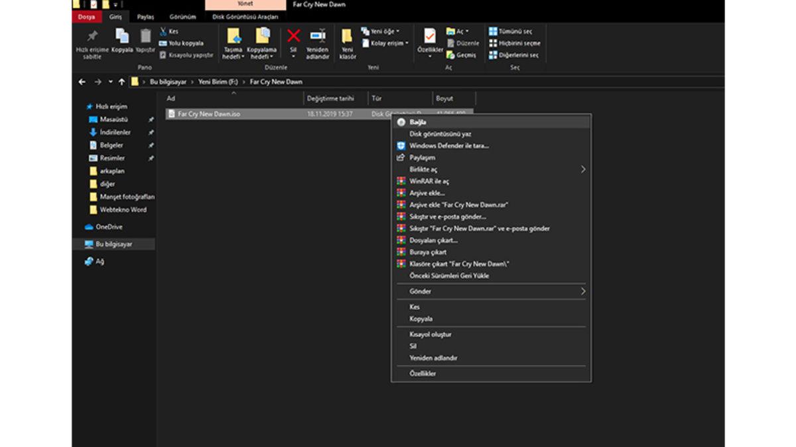Switch to the Görünüm ribbon tab
This screenshot has height=447, width=796.
182,17
